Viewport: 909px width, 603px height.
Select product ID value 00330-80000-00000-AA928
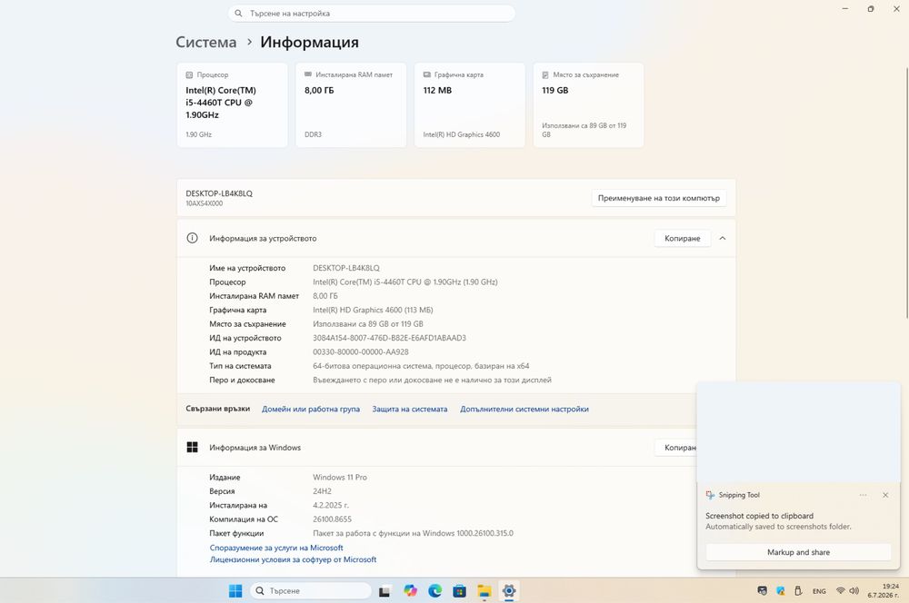361,351
